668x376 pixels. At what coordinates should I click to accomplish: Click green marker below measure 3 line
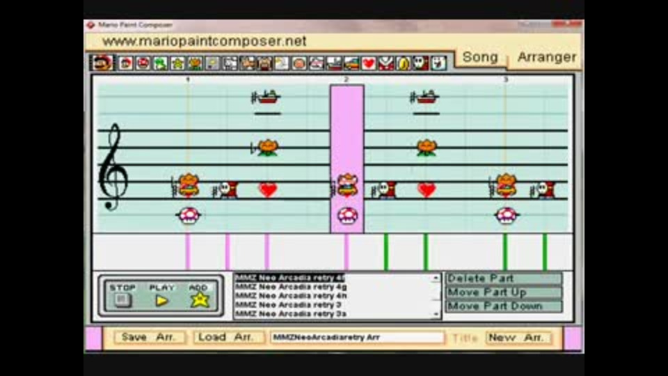click(x=505, y=251)
